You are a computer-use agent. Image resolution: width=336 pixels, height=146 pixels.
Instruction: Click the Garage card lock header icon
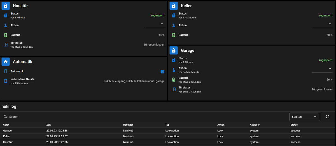(174, 51)
